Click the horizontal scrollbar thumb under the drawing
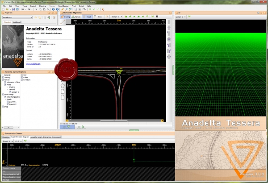The width and height of the screenshot is (268, 183). click(x=114, y=121)
